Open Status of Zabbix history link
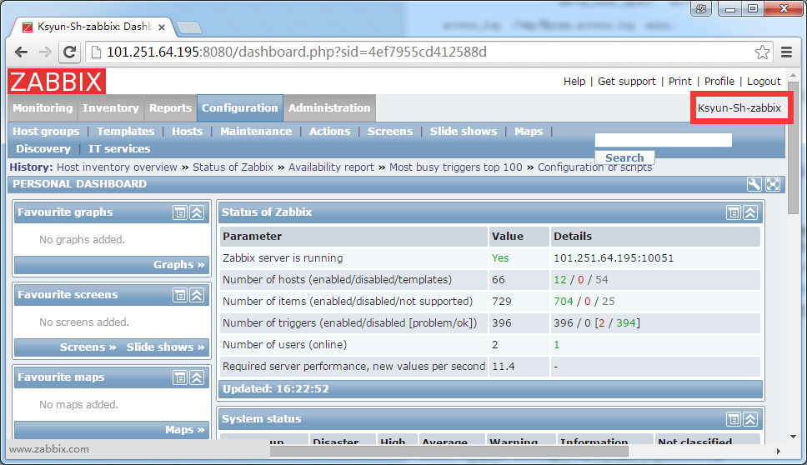The width and height of the screenshot is (807, 465). [x=233, y=167]
